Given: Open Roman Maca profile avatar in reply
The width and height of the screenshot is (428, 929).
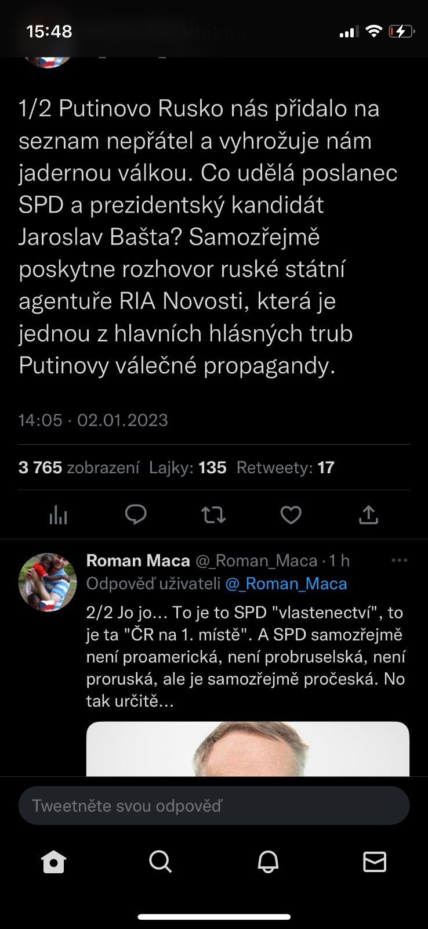Looking at the screenshot, I should tap(48, 582).
